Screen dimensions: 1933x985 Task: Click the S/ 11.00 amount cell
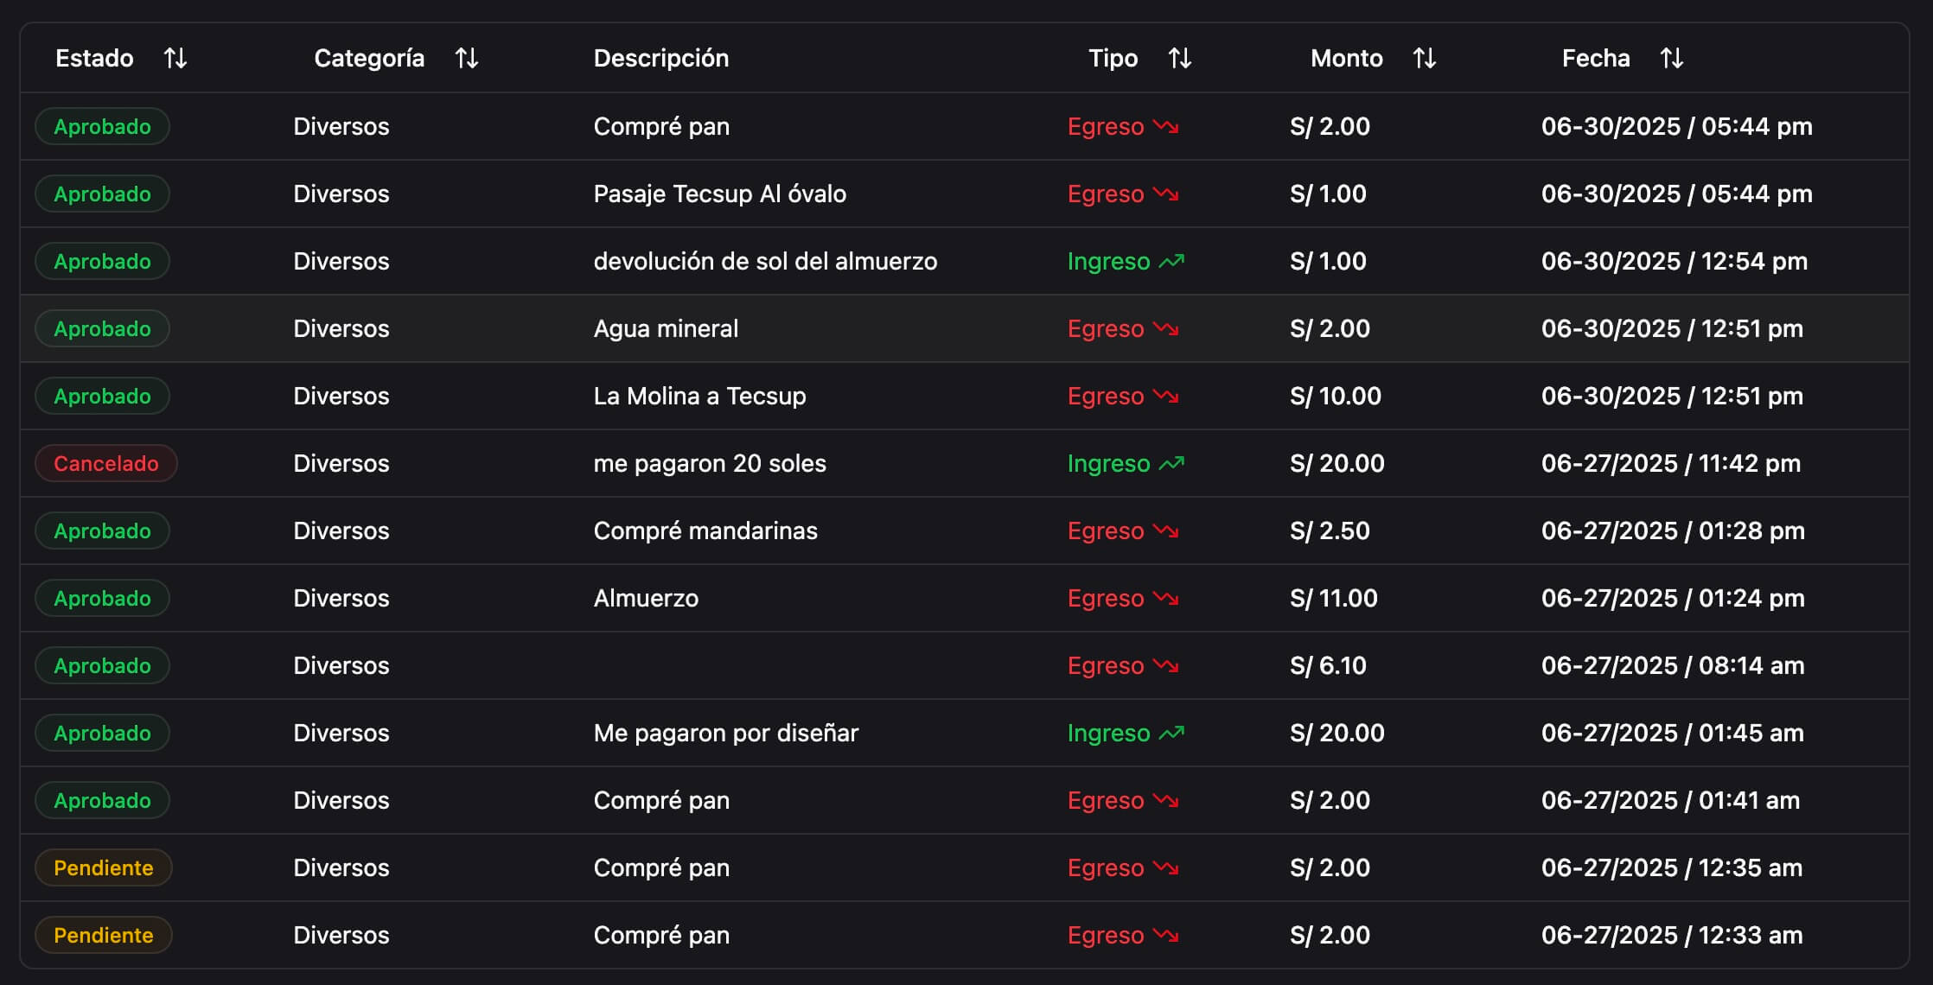[1333, 598]
